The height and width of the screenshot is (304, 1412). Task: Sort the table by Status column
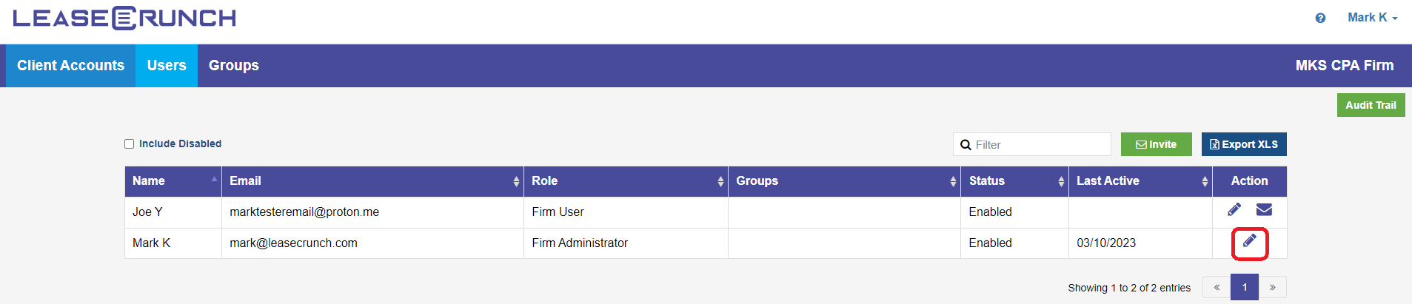click(1015, 181)
